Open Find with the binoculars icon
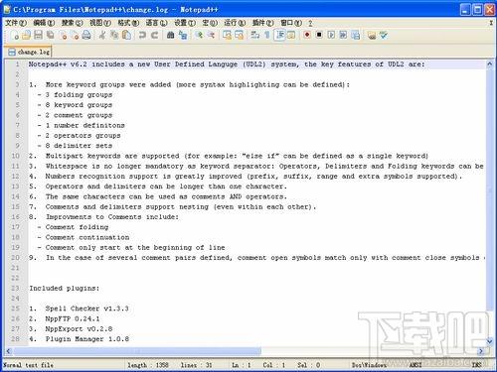Image resolution: width=497 pixels, height=372 pixels. 170,35
